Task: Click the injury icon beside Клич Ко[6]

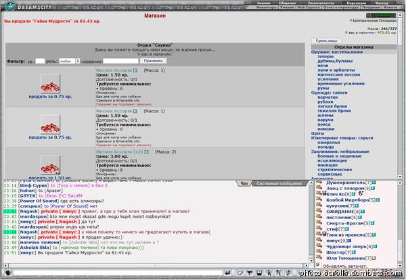Action: pyautogui.click(x=361, y=193)
